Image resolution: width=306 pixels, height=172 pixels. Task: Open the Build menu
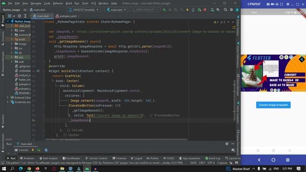[x=69, y=3]
